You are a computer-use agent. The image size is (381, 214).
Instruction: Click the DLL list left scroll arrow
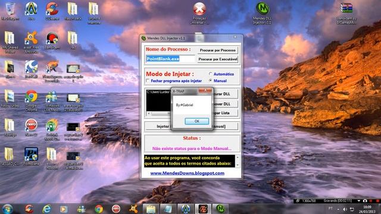(x=148, y=114)
